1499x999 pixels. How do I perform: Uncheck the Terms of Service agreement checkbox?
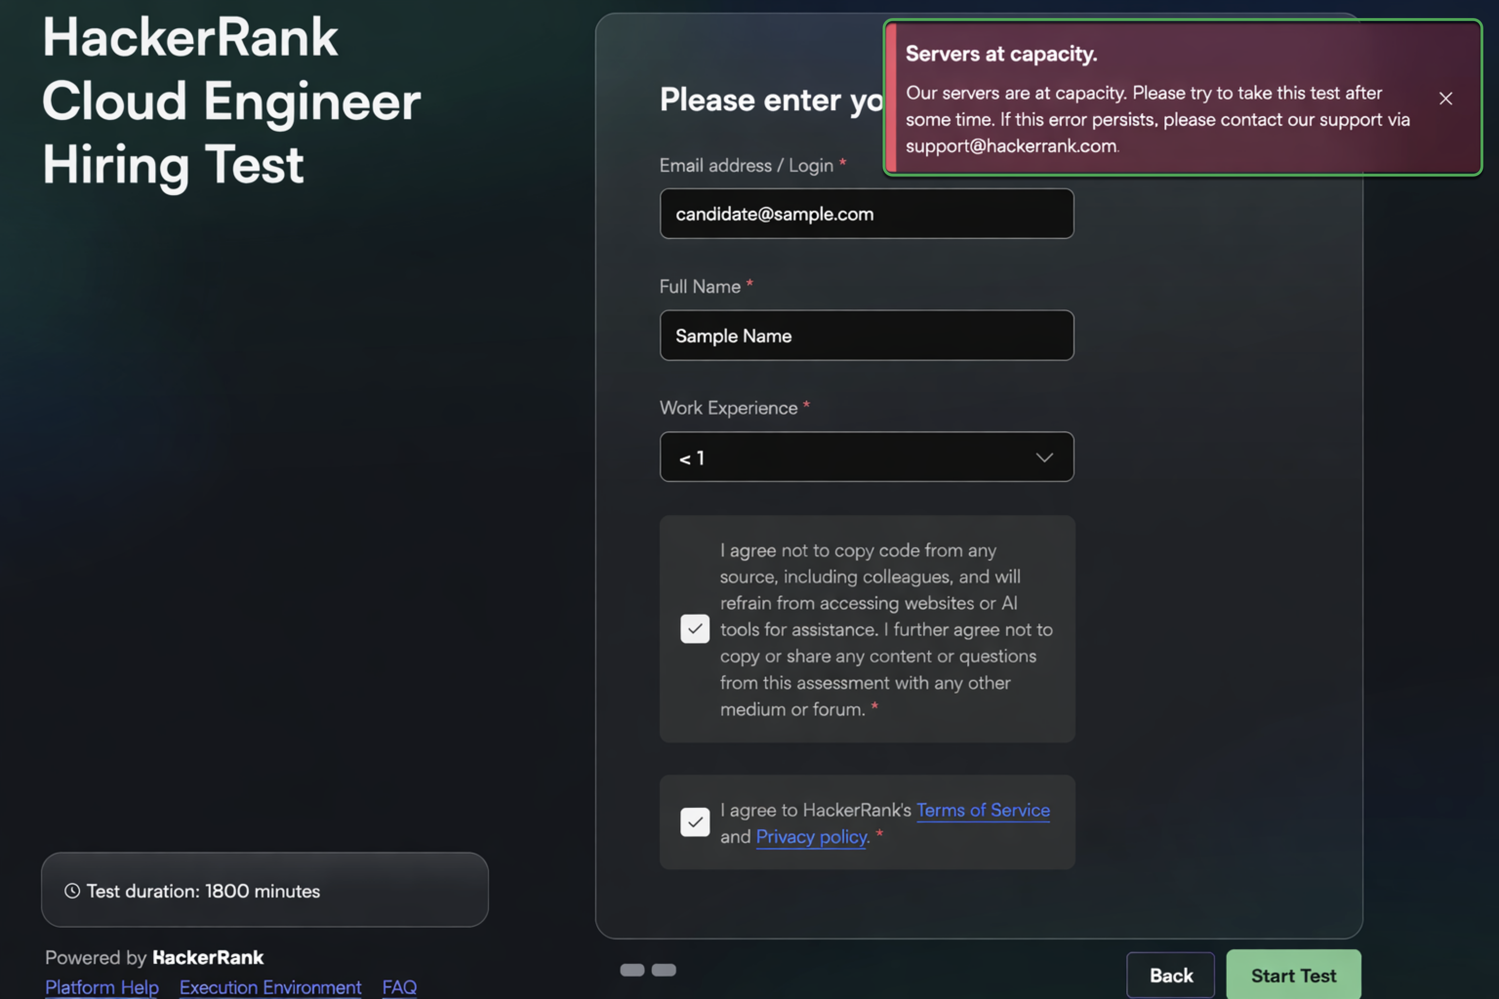pos(695,822)
